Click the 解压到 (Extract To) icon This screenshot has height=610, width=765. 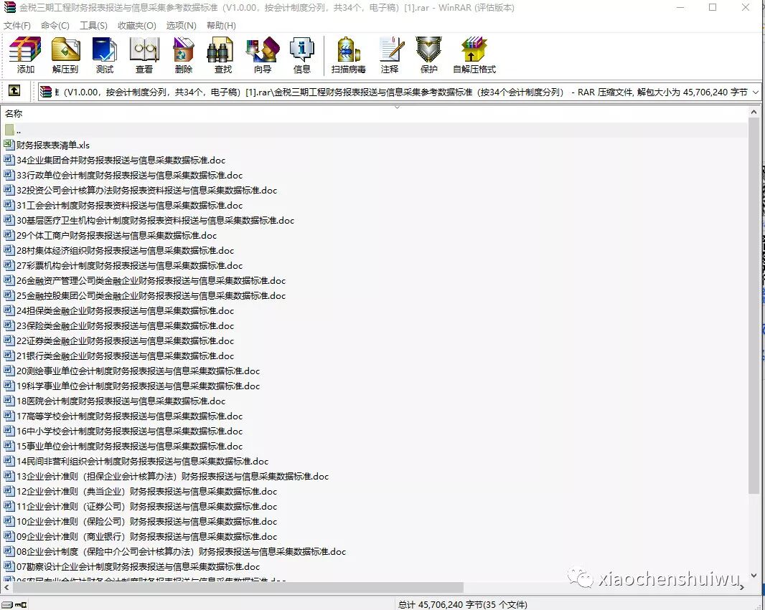[65, 54]
